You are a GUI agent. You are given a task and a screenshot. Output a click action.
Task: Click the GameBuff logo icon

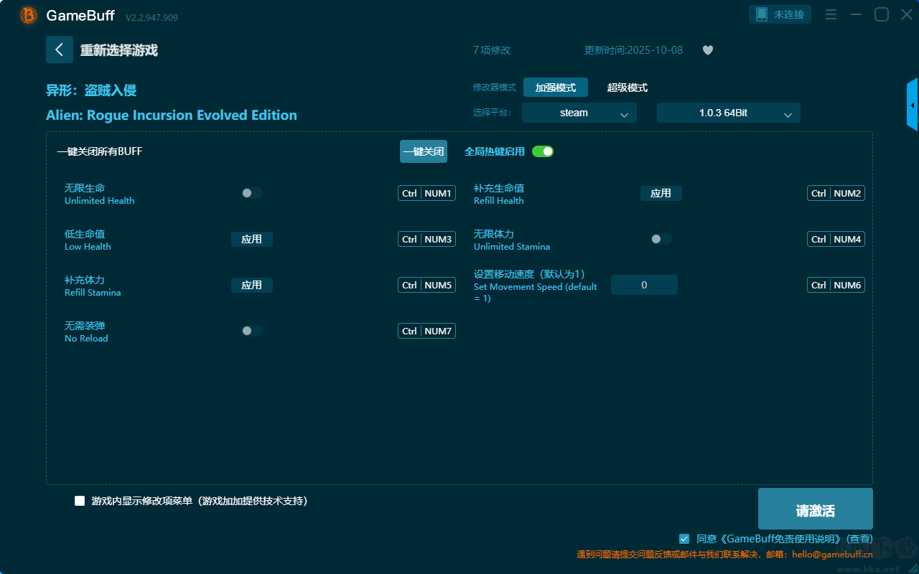[29, 15]
